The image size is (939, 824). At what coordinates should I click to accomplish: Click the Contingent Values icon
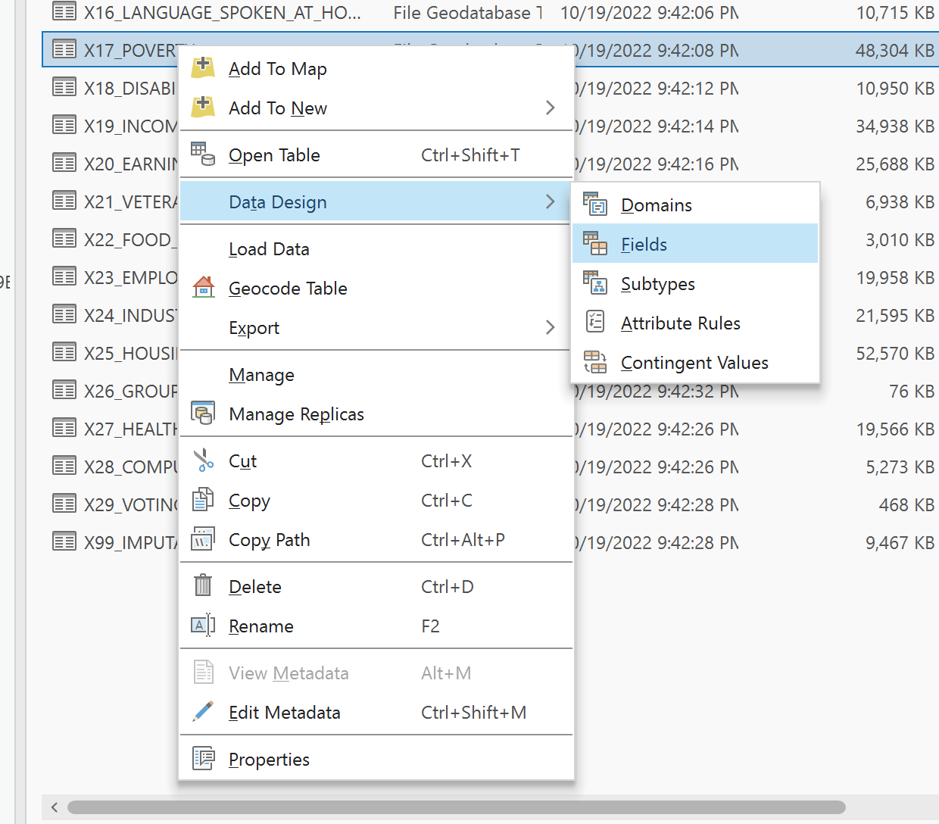tap(595, 362)
